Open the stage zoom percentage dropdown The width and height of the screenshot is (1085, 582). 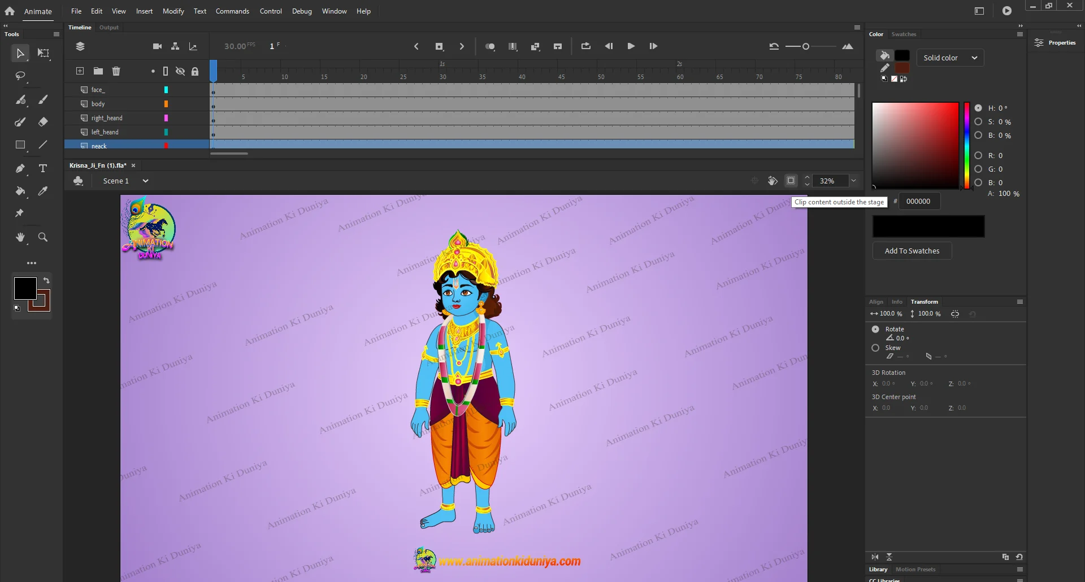tap(853, 181)
